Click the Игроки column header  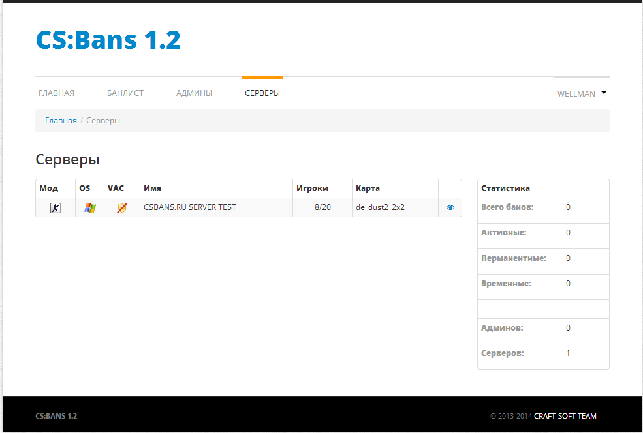click(x=313, y=188)
